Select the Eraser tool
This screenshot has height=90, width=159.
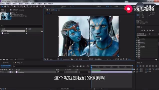coord(37,6)
